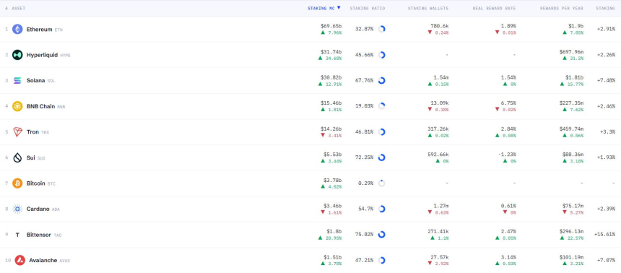Click Tron's staking ratio ring icon
The width and height of the screenshot is (621, 273).
[382, 132]
